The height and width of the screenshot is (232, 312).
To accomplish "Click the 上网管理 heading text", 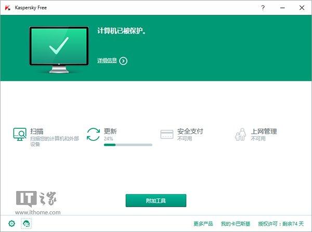I will point(264,131).
